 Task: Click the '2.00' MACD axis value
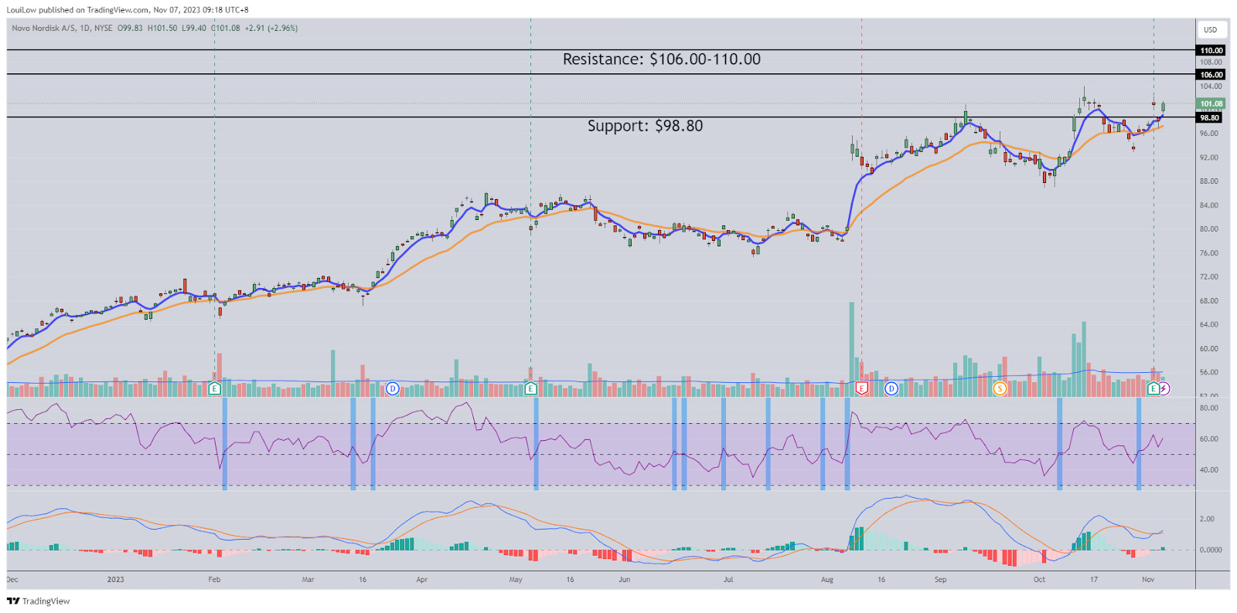[x=1207, y=519]
